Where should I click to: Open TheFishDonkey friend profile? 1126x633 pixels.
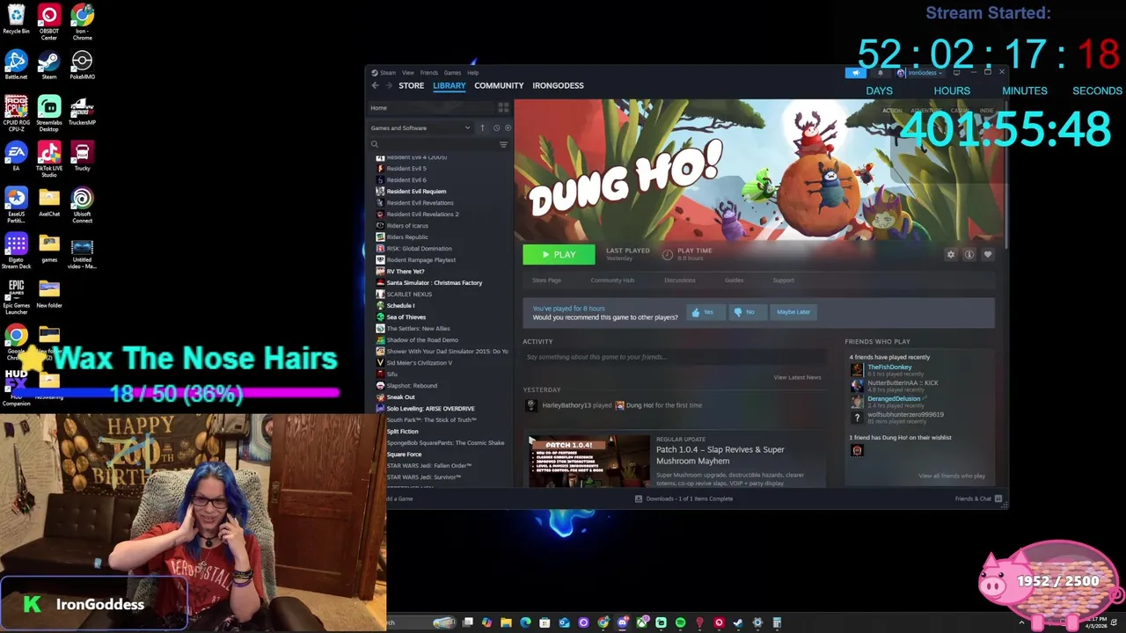[889, 367]
